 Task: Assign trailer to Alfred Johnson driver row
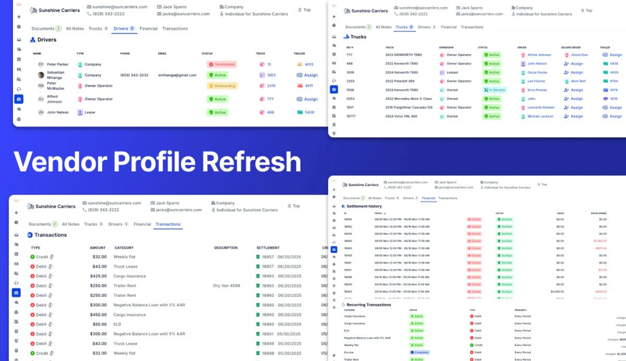pyautogui.click(x=307, y=99)
